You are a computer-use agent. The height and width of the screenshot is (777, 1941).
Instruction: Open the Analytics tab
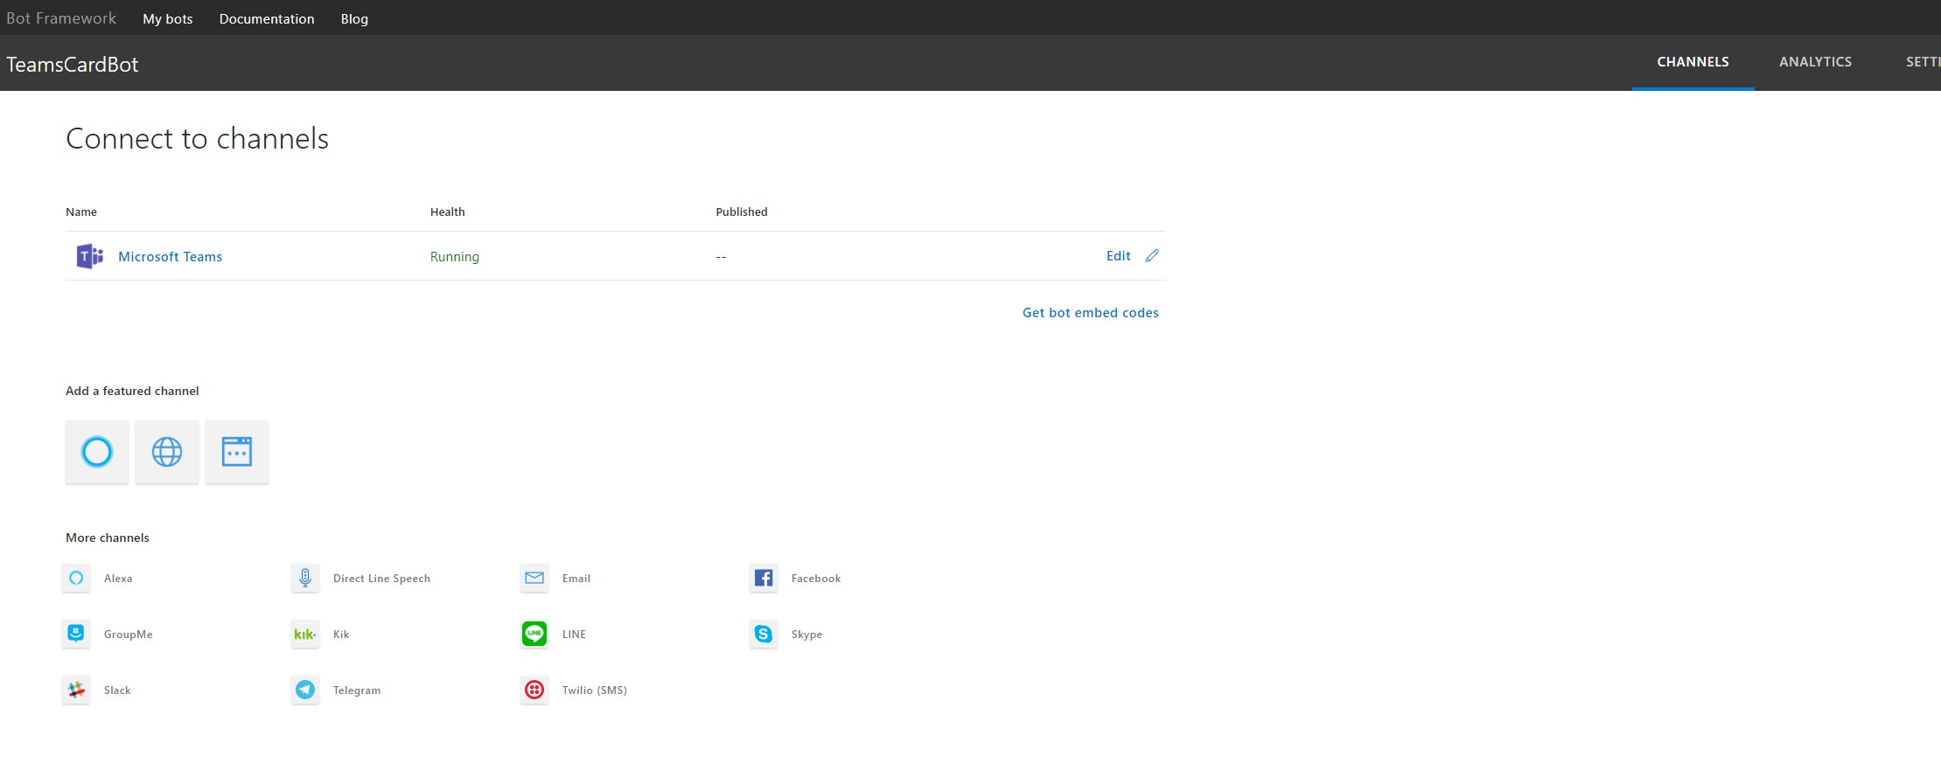(x=1815, y=62)
